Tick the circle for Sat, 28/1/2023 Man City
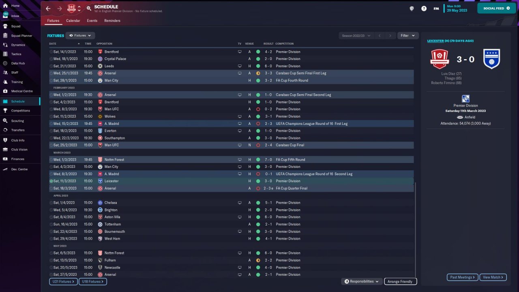This screenshot has height=292, width=519. point(51,81)
